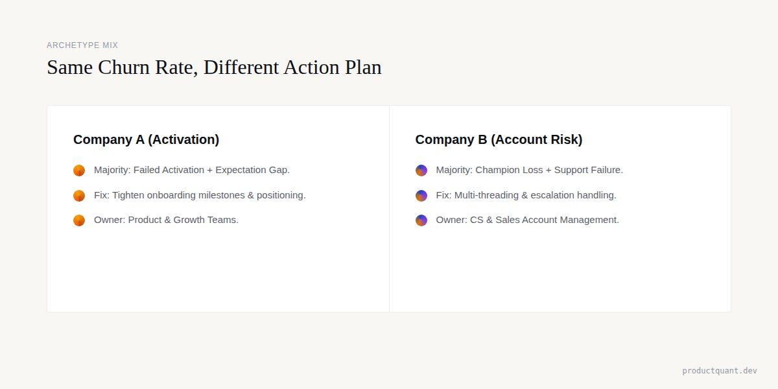Image resolution: width=778 pixels, height=389 pixels.
Task: Click the ARCHETYPE MIX label
Action: tap(82, 45)
